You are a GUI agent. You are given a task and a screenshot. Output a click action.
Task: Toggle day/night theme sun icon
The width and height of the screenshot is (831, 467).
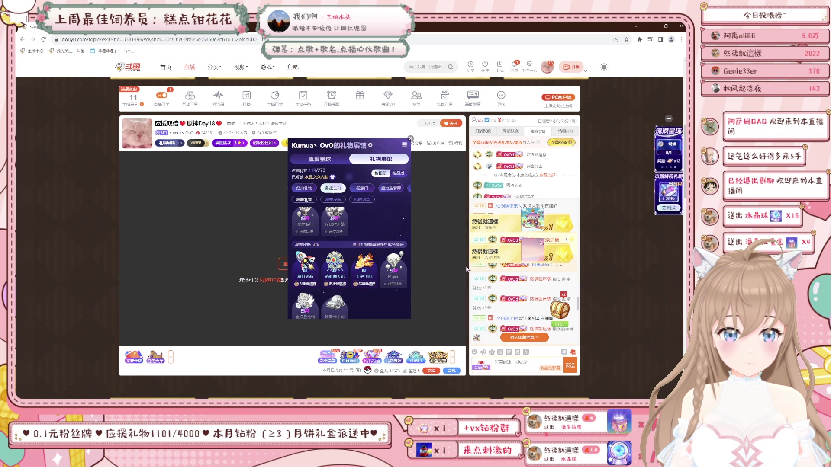[x=604, y=67]
